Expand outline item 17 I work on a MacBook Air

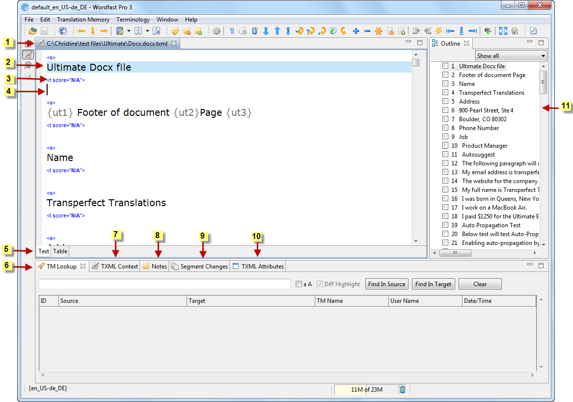coord(445,207)
